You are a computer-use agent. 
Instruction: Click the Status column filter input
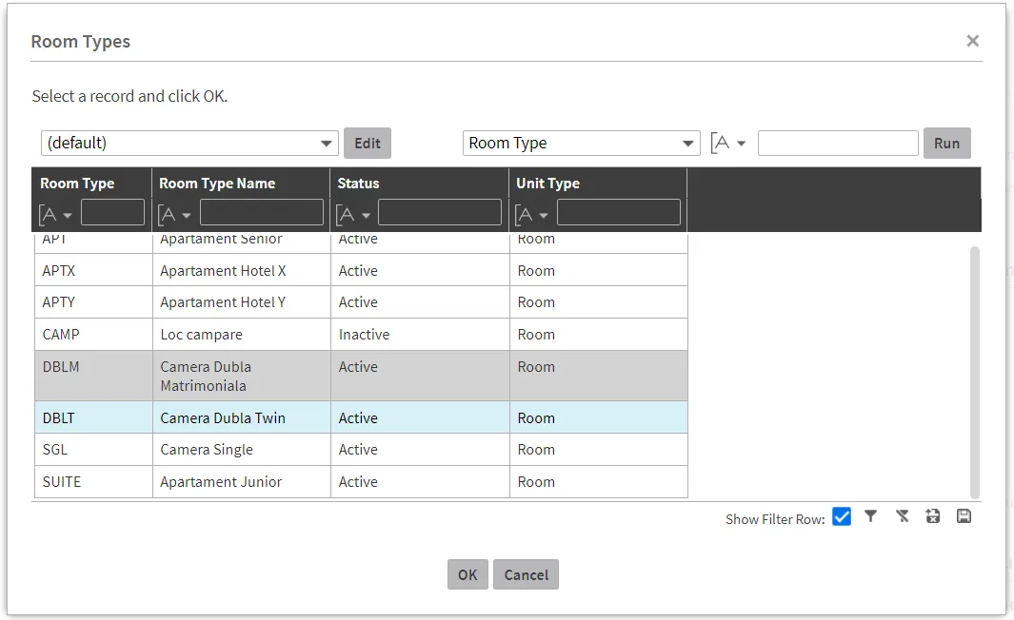tap(440, 212)
